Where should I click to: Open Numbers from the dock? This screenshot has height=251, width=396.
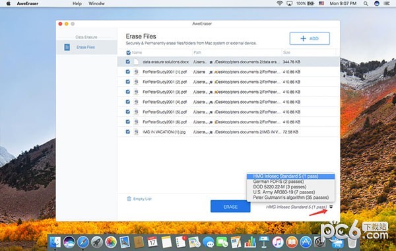[249, 242]
